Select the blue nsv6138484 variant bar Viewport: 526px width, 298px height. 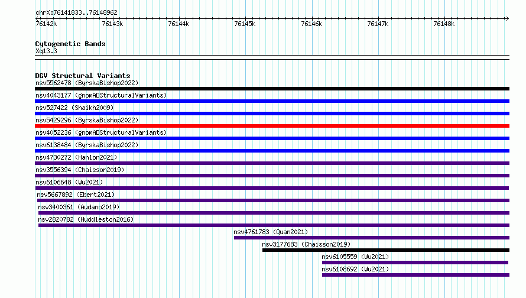[x=272, y=151]
